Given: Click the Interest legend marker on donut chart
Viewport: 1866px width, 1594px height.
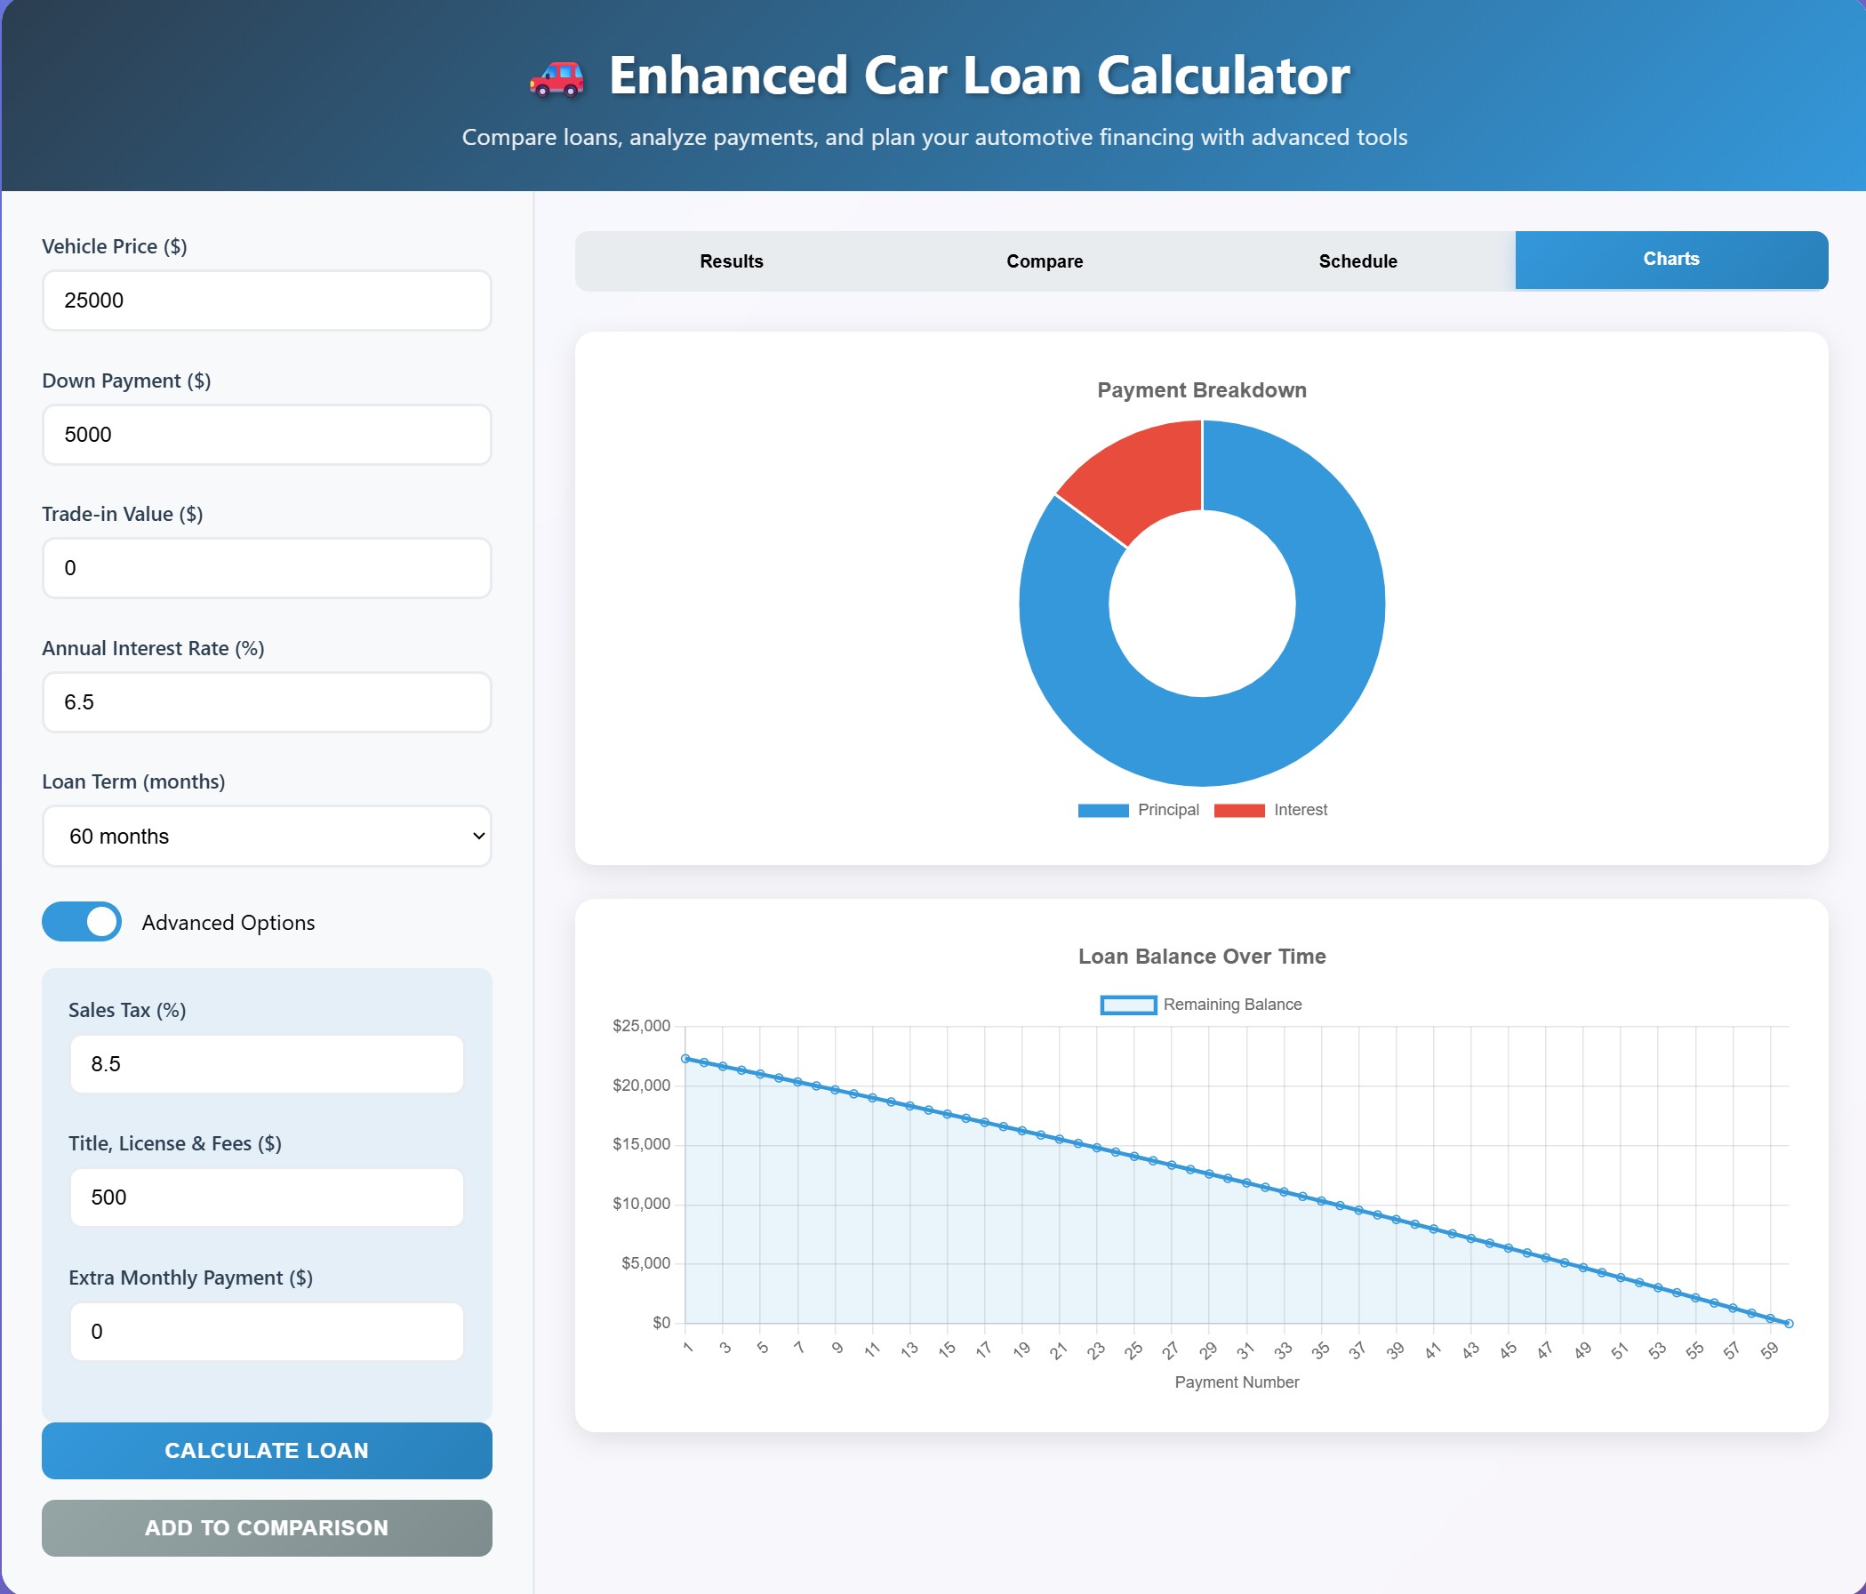Looking at the screenshot, I should [x=1239, y=809].
